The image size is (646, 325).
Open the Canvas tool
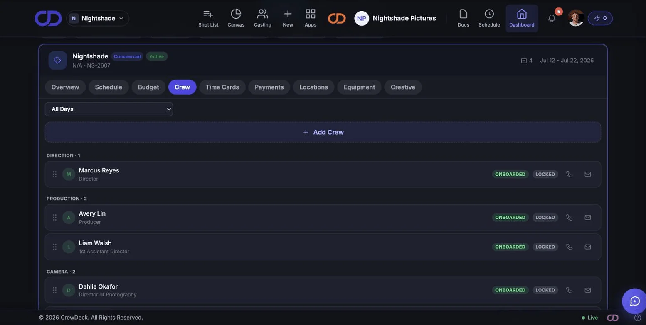click(x=236, y=18)
